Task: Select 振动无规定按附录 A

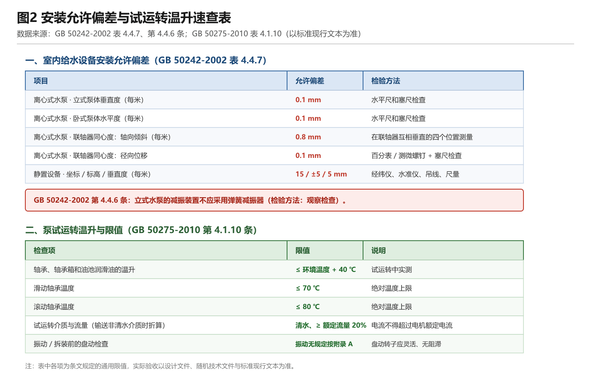Action: point(324,344)
